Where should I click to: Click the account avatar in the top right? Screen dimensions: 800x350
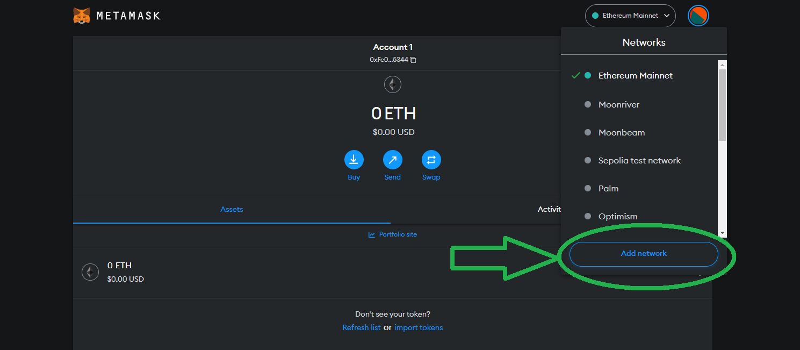[x=698, y=16]
